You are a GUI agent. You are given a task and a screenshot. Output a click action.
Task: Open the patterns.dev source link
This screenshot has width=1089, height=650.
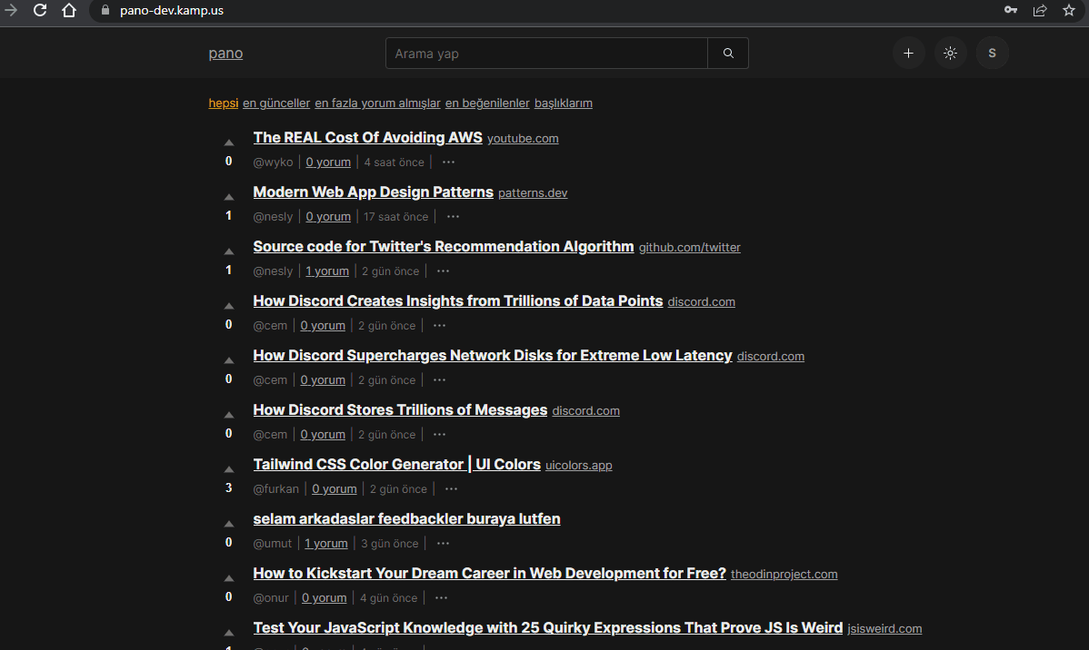tap(532, 192)
